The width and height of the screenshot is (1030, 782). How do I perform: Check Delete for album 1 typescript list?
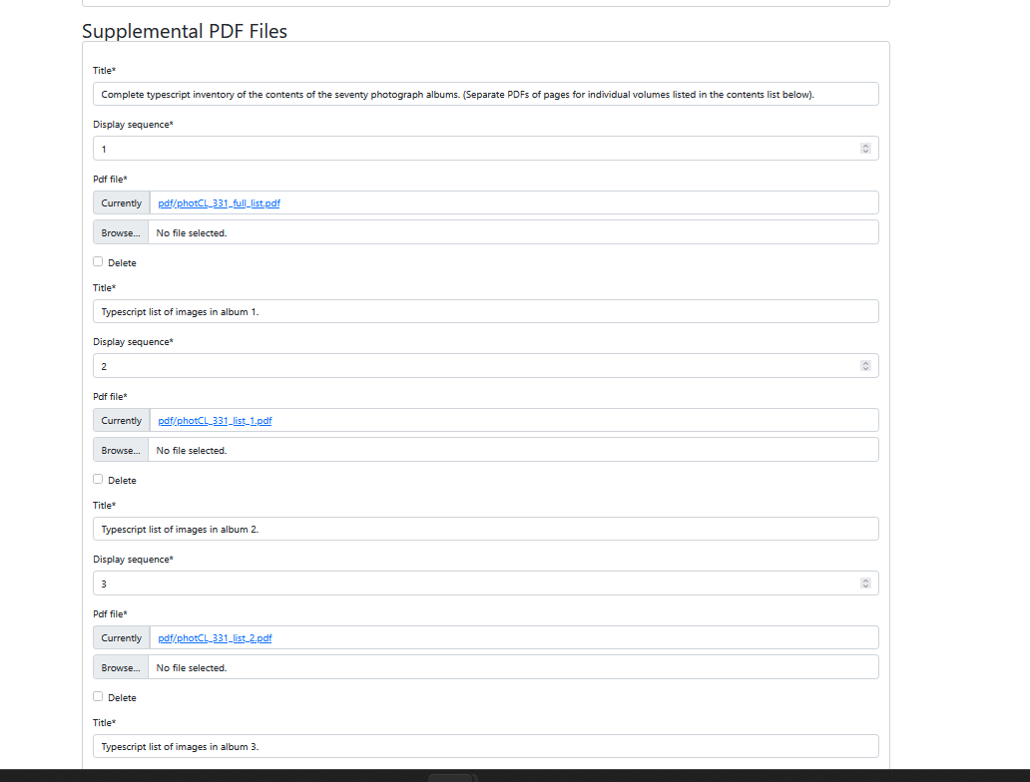[98, 479]
